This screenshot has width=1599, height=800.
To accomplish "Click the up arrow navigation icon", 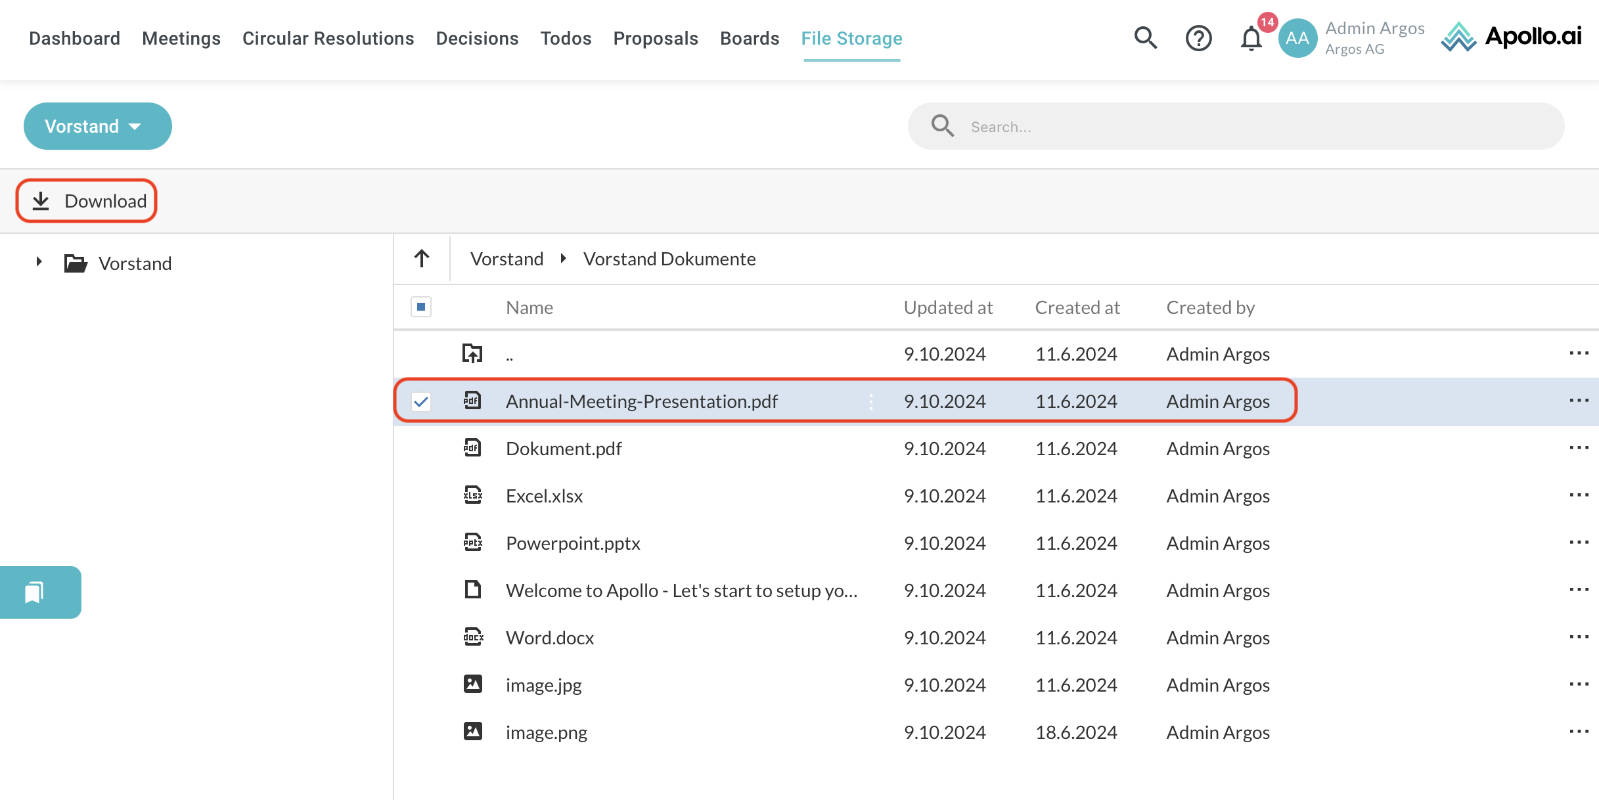I will [x=422, y=259].
